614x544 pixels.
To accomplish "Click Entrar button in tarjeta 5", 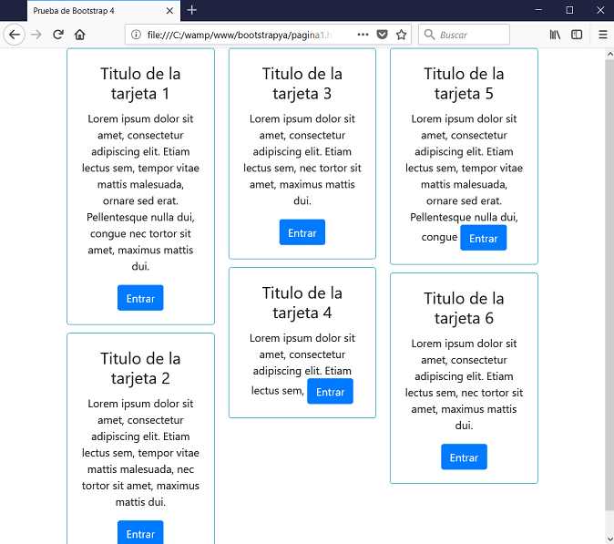I will tap(483, 238).
